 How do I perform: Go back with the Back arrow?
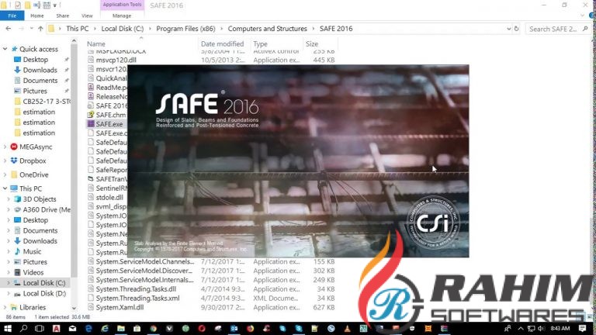pos(9,29)
